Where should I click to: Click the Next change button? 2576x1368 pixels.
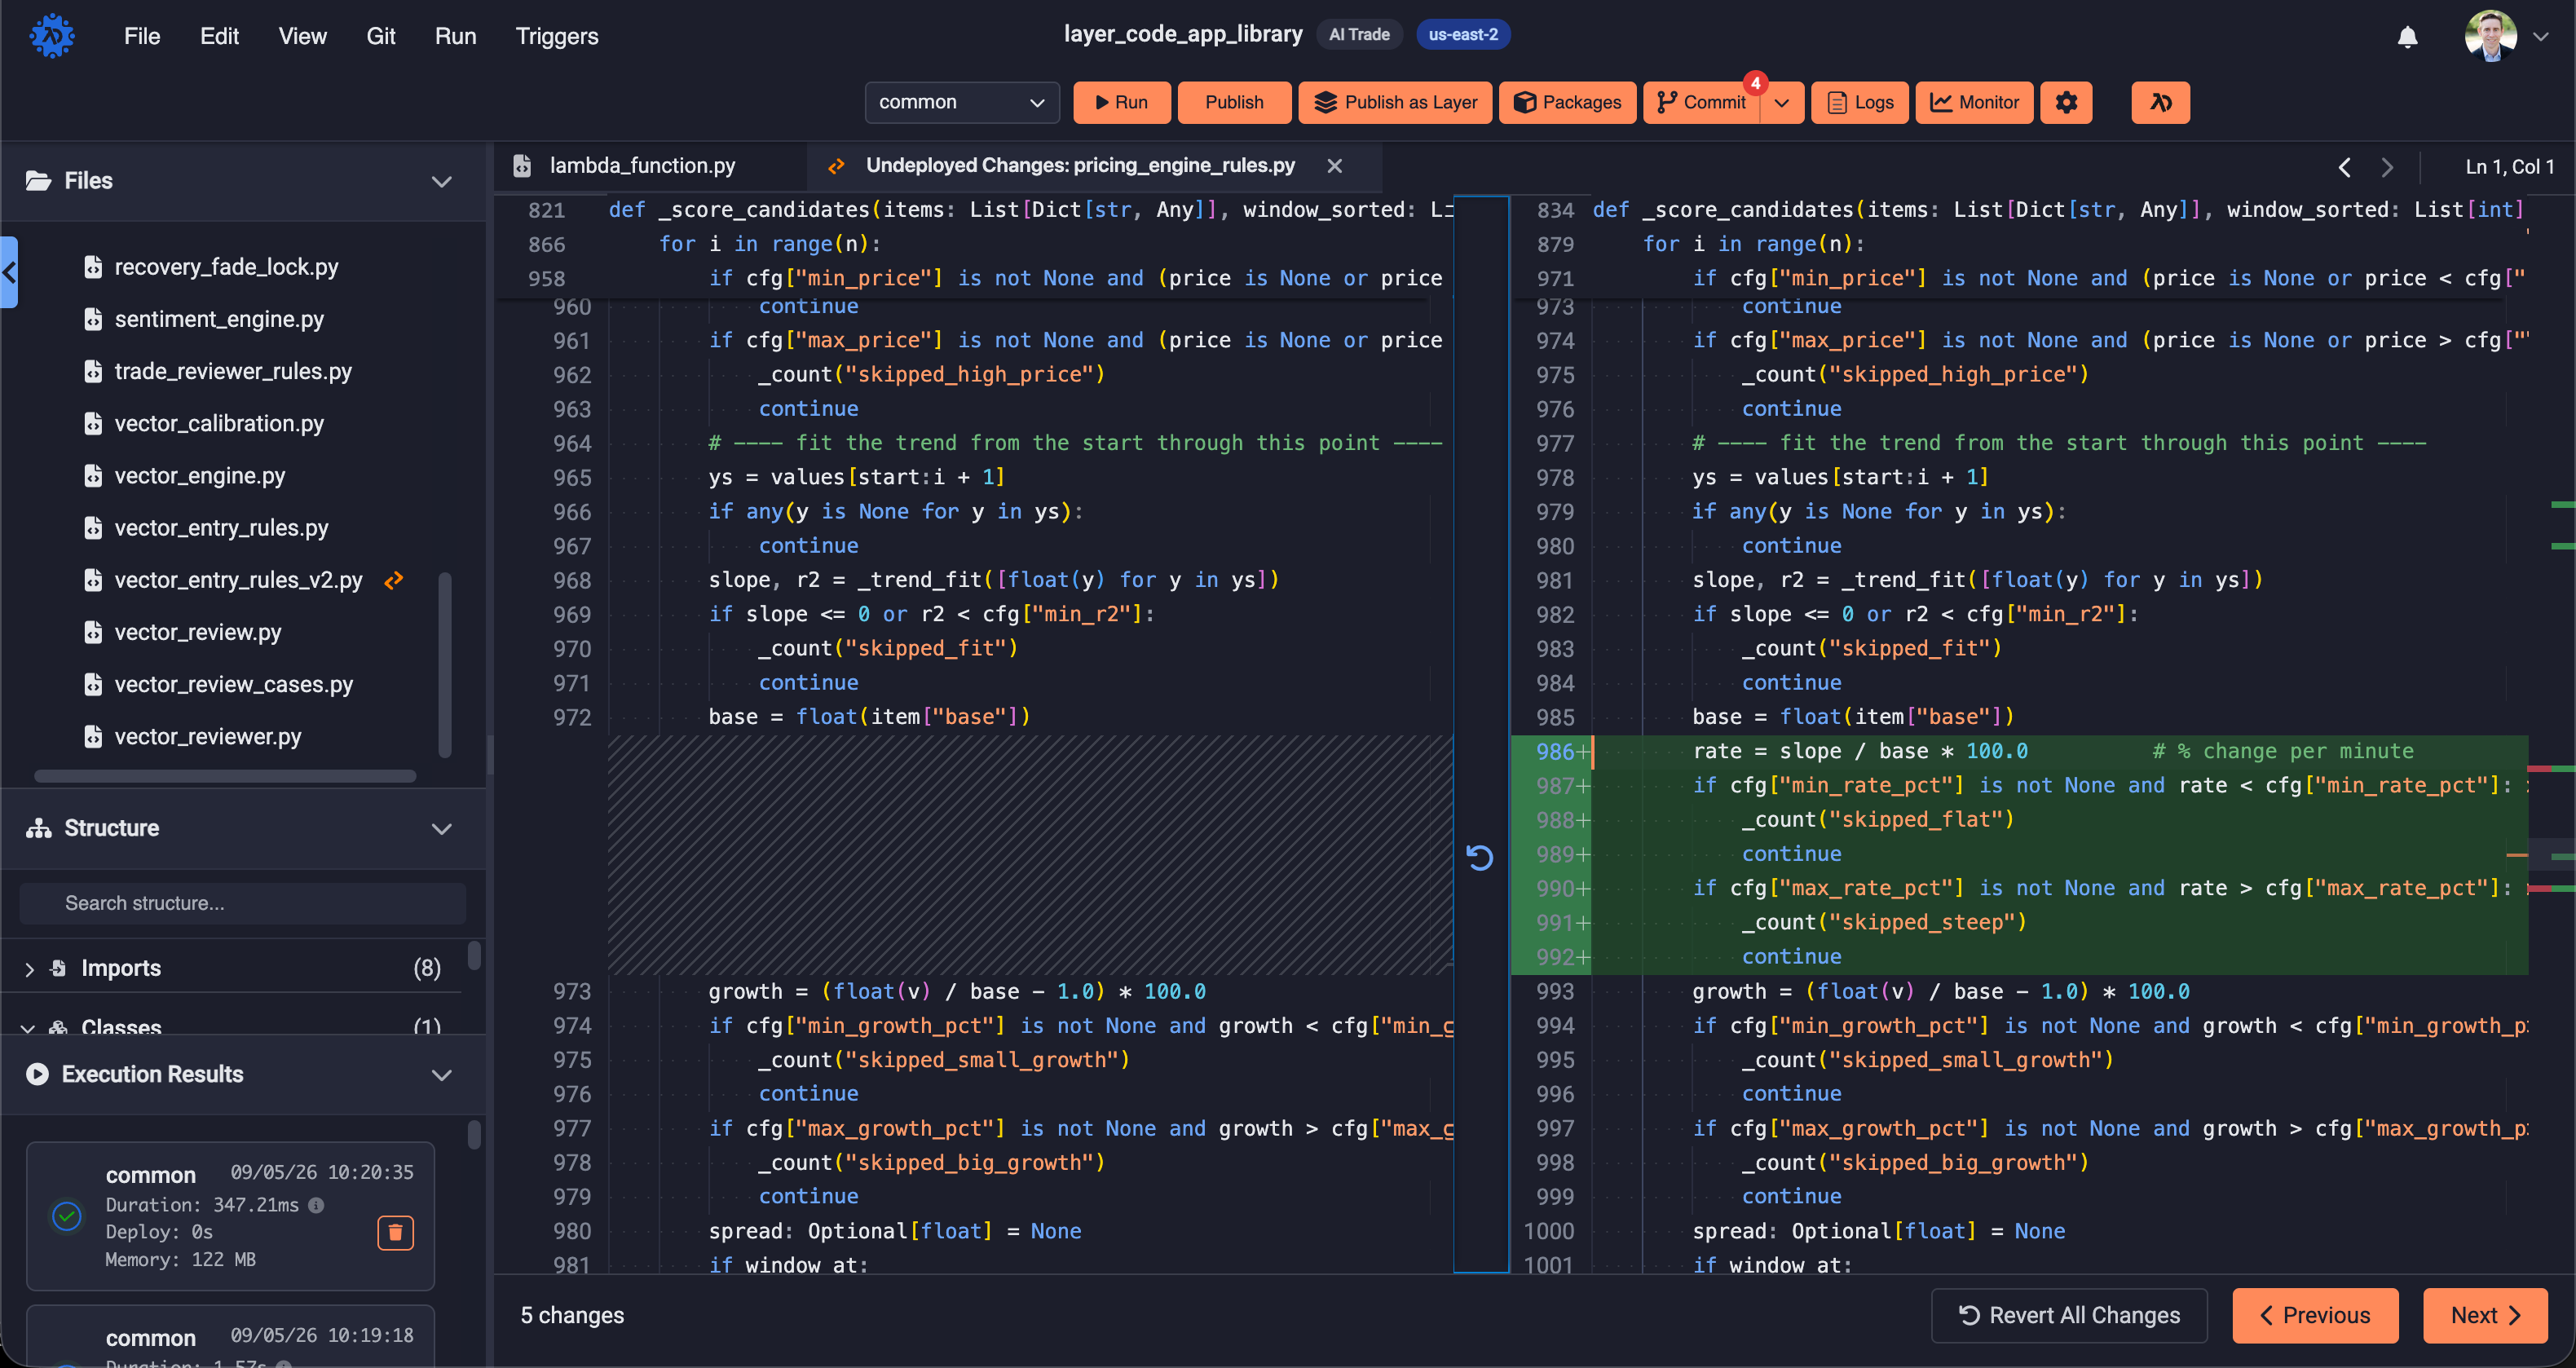(x=2484, y=1315)
